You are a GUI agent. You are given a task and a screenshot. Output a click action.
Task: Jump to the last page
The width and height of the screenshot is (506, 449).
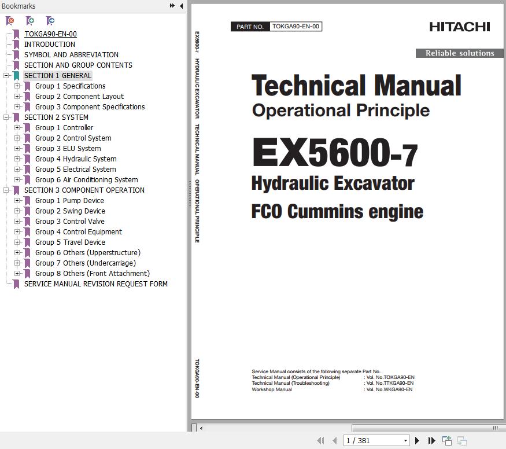(431, 441)
